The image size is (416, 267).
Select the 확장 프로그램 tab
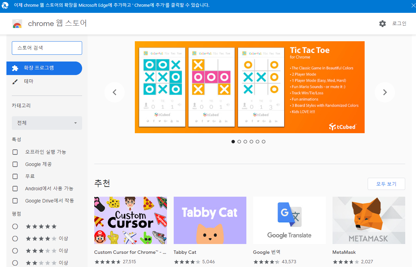coord(44,68)
